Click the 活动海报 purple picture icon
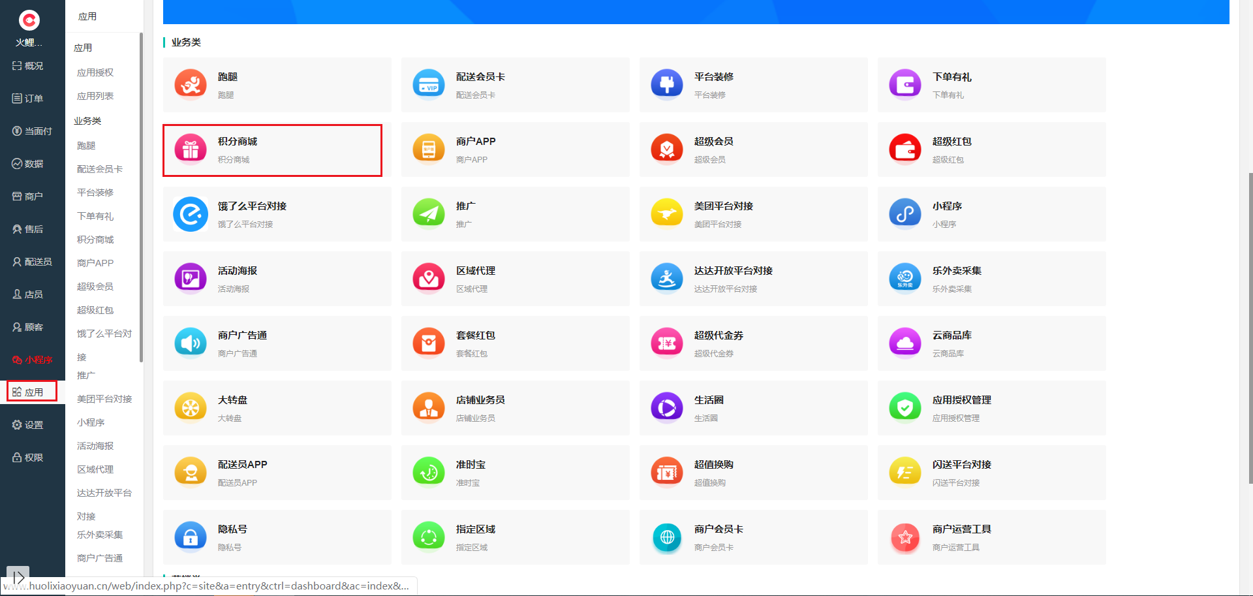 191,279
